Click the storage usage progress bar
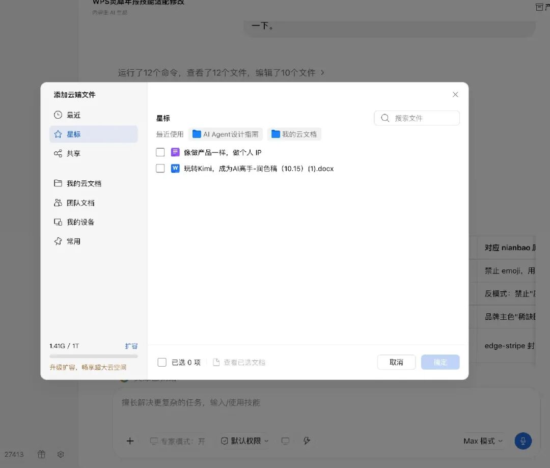This screenshot has height=468, width=550. point(94,356)
